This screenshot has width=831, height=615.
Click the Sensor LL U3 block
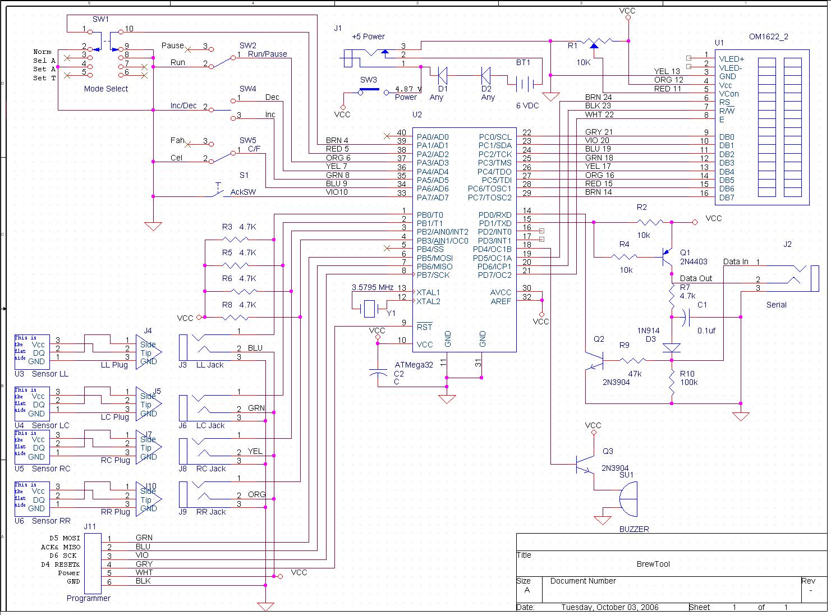pos(32,349)
